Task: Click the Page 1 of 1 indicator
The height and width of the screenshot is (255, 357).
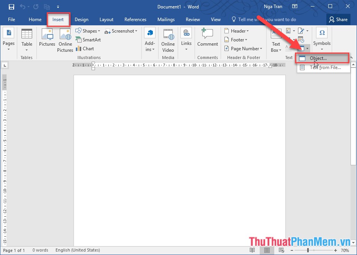Action: (x=14, y=250)
